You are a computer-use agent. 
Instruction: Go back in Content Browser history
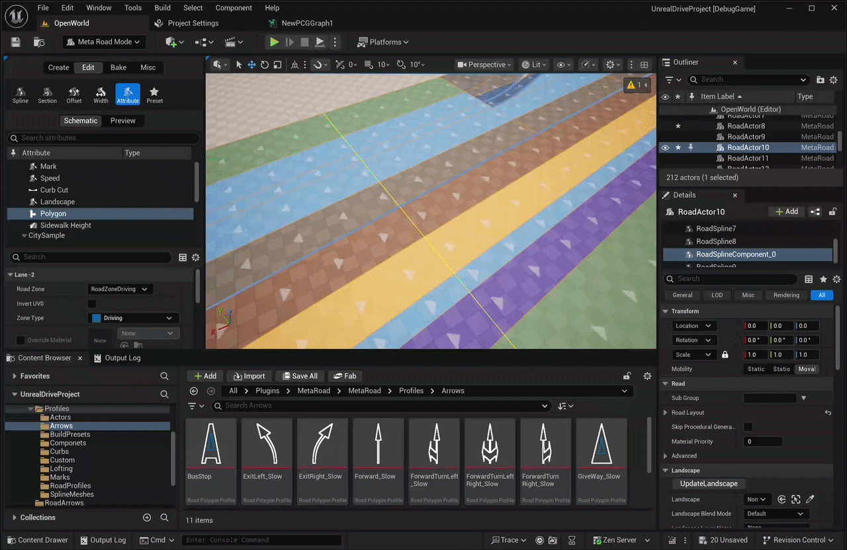point(193,391)
